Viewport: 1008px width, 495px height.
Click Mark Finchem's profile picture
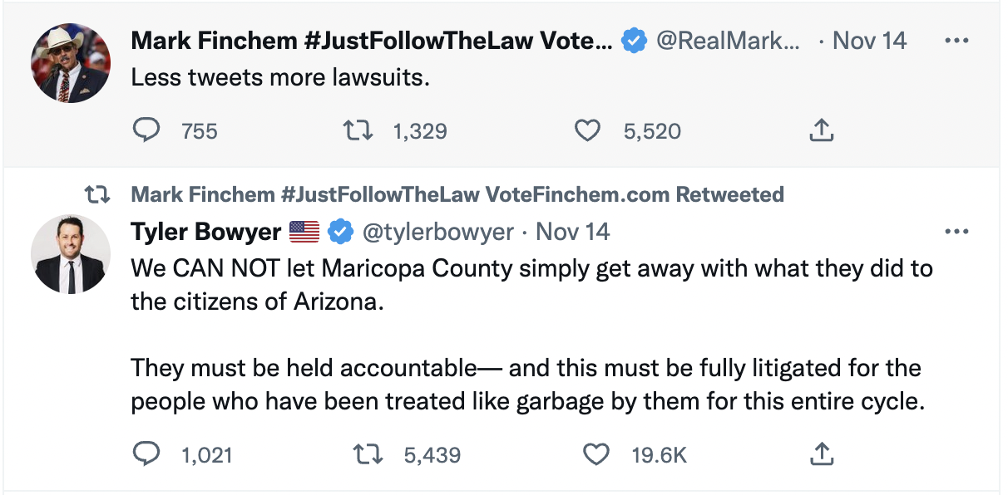point(71,62)
